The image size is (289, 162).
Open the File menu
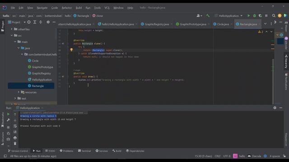tap(13, 8)
